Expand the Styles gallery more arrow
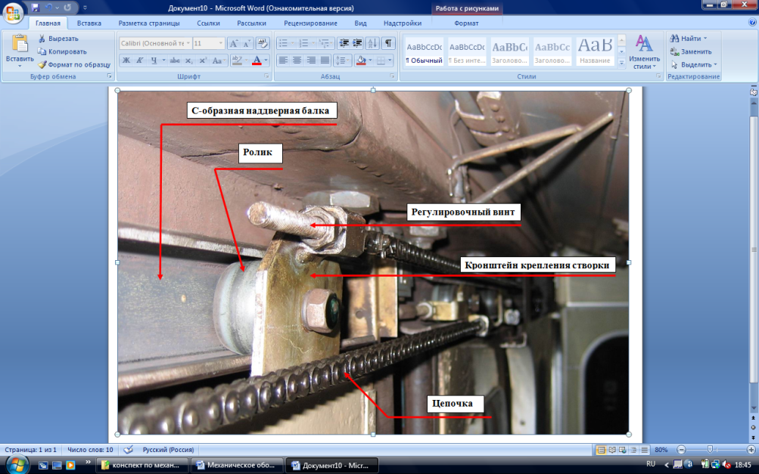The width and height of the screenshot is (759, 474). tap(621, 63)
